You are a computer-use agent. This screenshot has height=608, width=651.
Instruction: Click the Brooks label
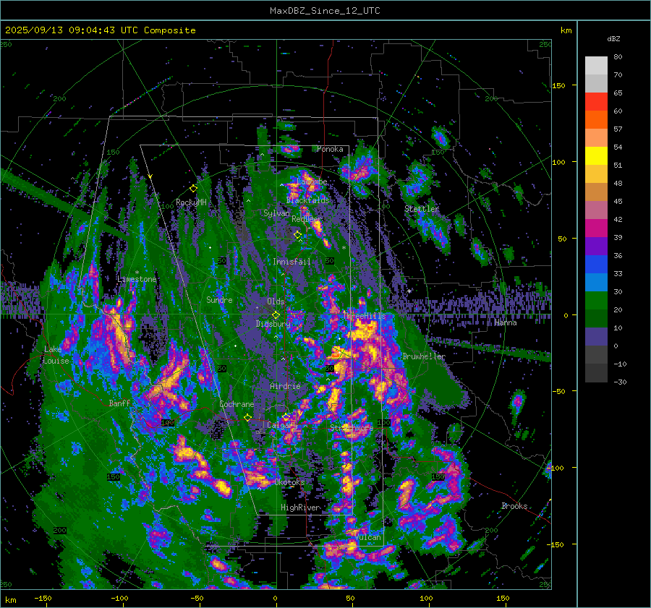point(514,506)
